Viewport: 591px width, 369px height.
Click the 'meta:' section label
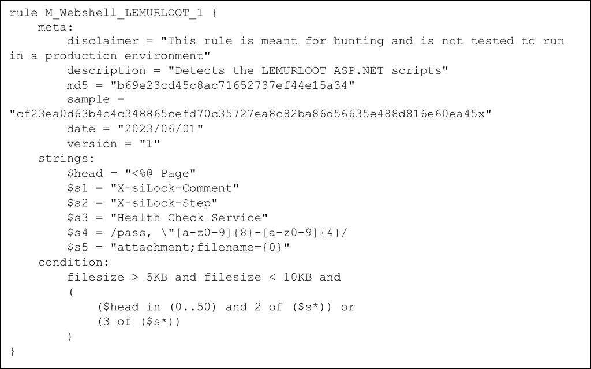coord(55,27)
